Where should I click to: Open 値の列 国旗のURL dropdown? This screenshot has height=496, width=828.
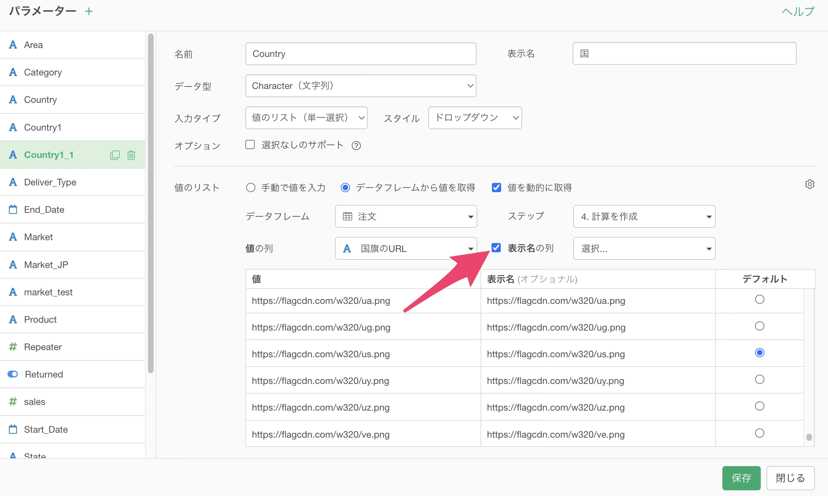(406, 248)
